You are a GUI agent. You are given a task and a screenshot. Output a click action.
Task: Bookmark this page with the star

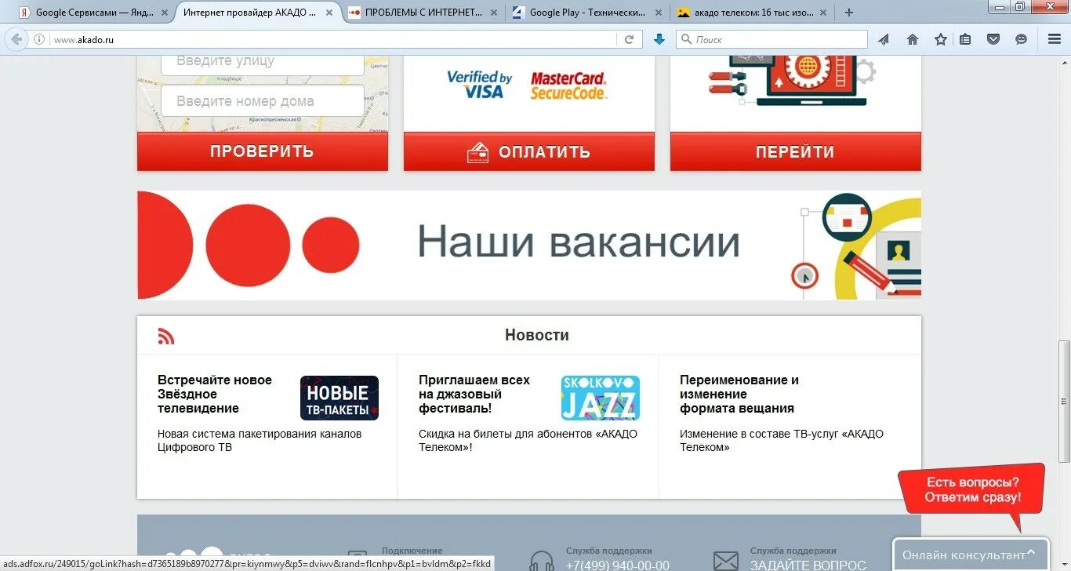point(941,39)
